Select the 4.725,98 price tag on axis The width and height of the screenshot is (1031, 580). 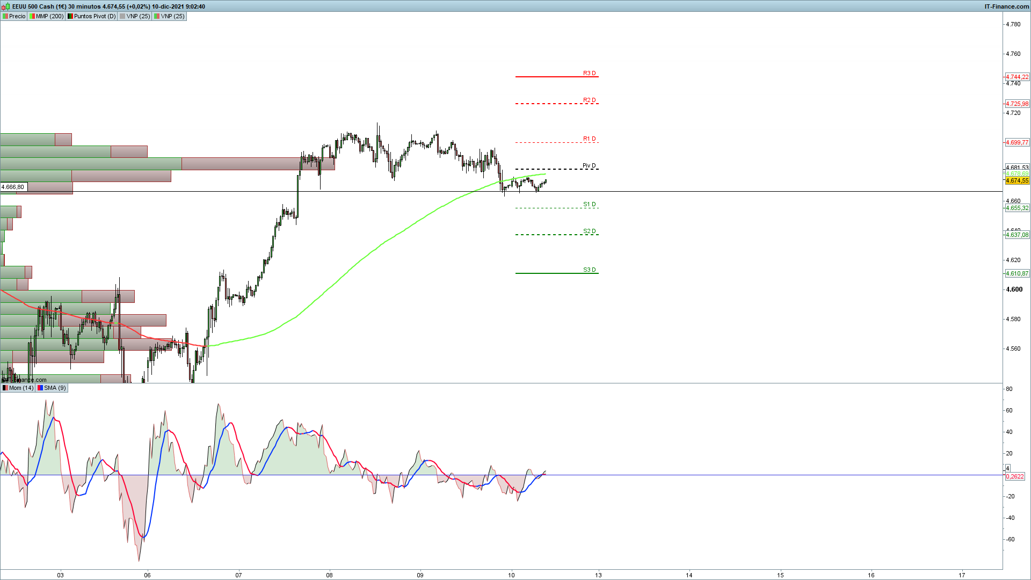coord(1017,104)
